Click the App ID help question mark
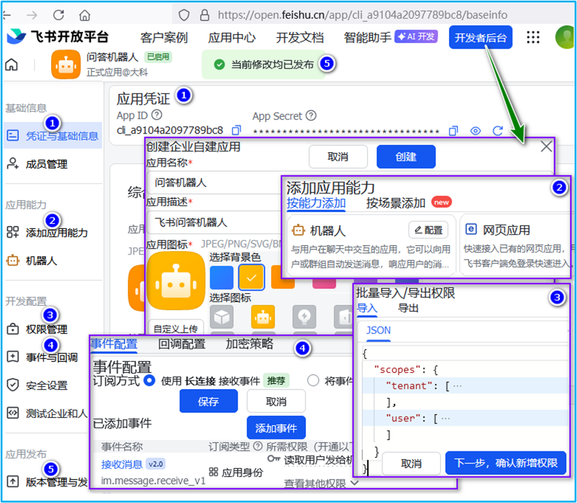 click(157, 115)
